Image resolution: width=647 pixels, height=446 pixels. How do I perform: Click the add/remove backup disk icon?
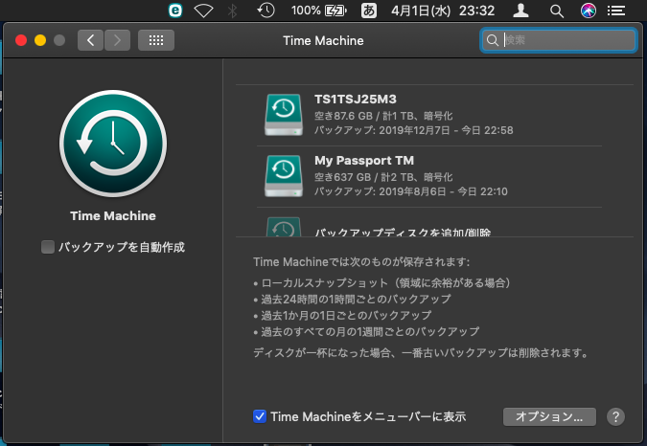point(282,228)
